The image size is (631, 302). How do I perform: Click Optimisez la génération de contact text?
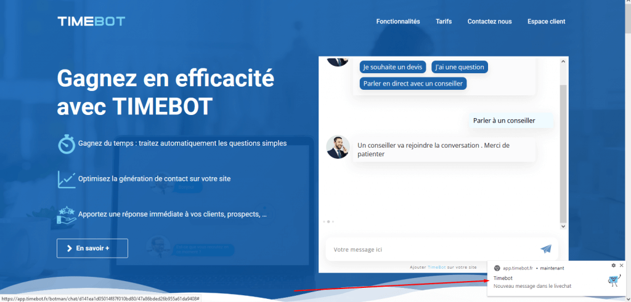155,179
